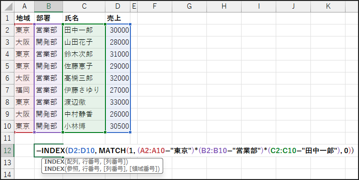Click the header cell 部署
Image resolution: width=359 pixels, height=180 pixels.
49,18
